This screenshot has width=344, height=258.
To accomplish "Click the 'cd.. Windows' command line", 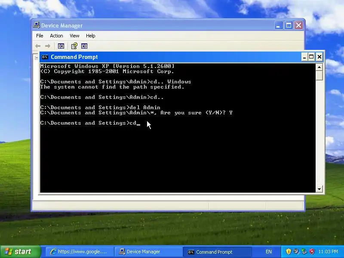I will click(116, 82).
